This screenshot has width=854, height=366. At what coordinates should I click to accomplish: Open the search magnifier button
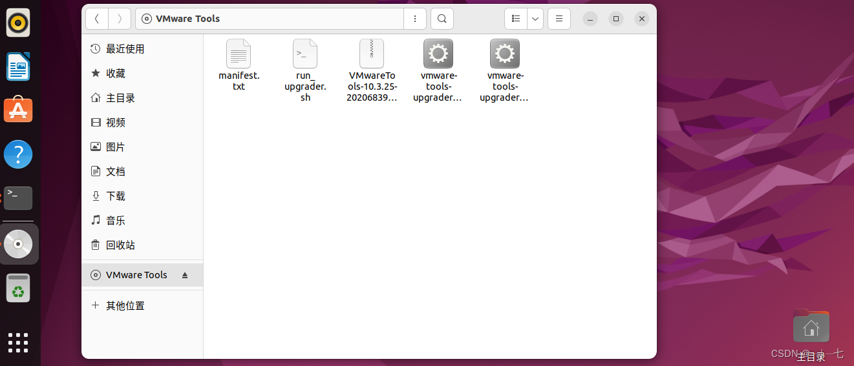(442, 19)
